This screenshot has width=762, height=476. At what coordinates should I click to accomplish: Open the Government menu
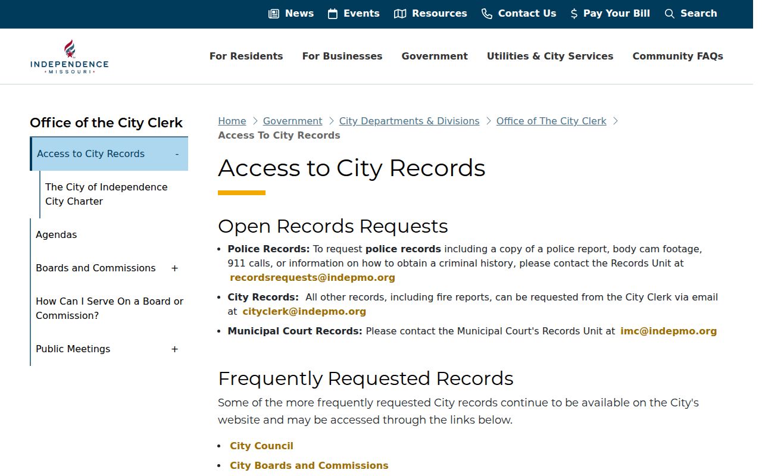pyautogui.click(x=435, y=57)
